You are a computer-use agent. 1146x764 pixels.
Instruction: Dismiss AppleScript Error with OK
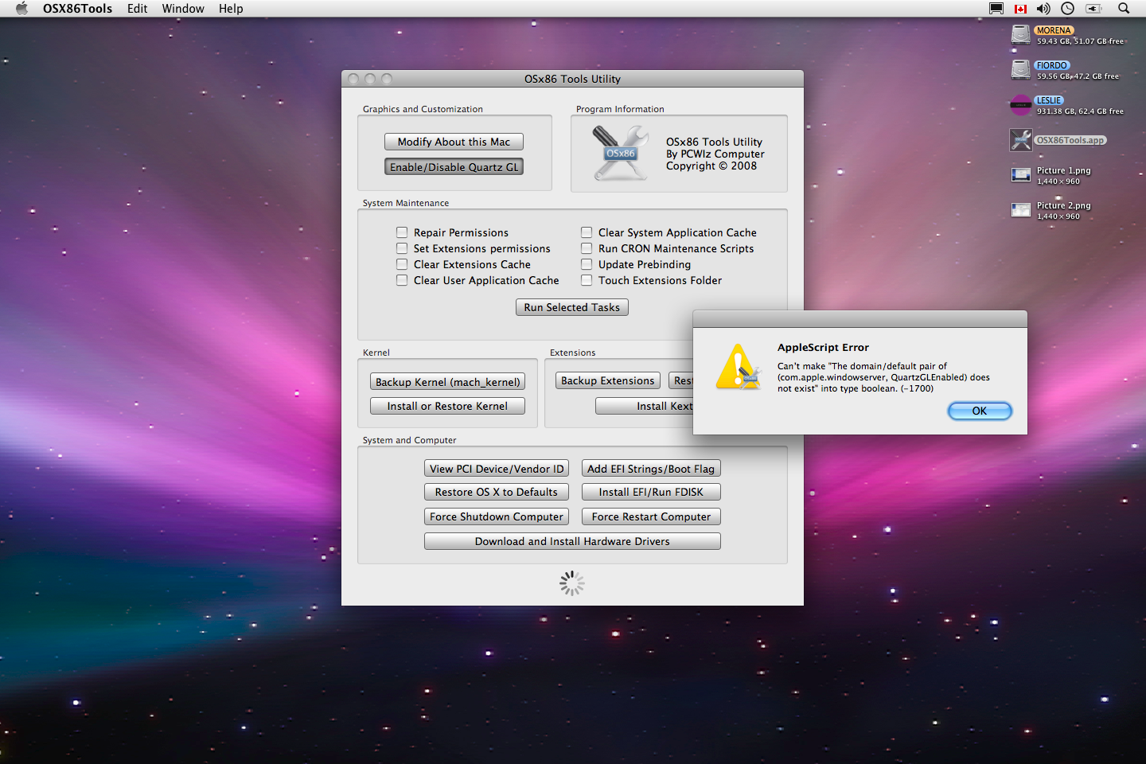(980, 411)
